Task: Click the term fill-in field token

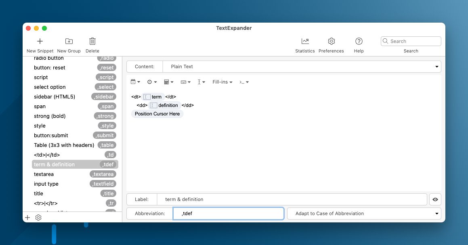Action: click(153, 97)
